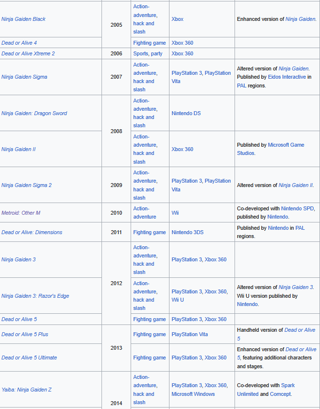Open the Dead or Alive 4 link

tap(19, 43)
